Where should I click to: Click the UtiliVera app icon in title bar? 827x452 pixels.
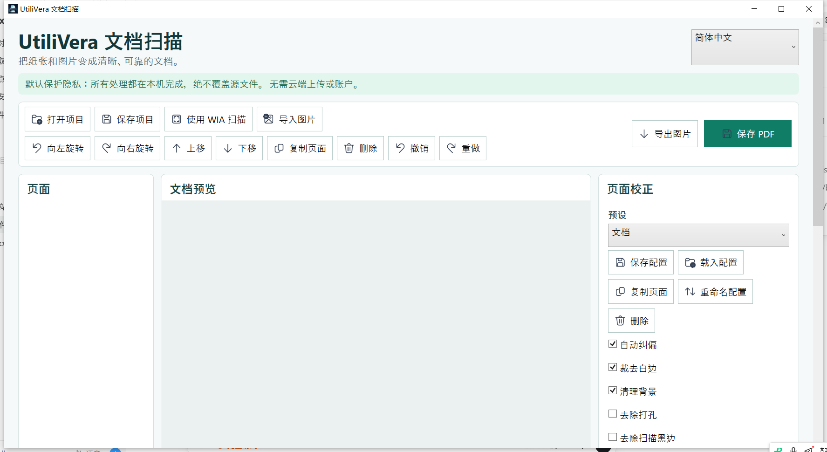13,9
